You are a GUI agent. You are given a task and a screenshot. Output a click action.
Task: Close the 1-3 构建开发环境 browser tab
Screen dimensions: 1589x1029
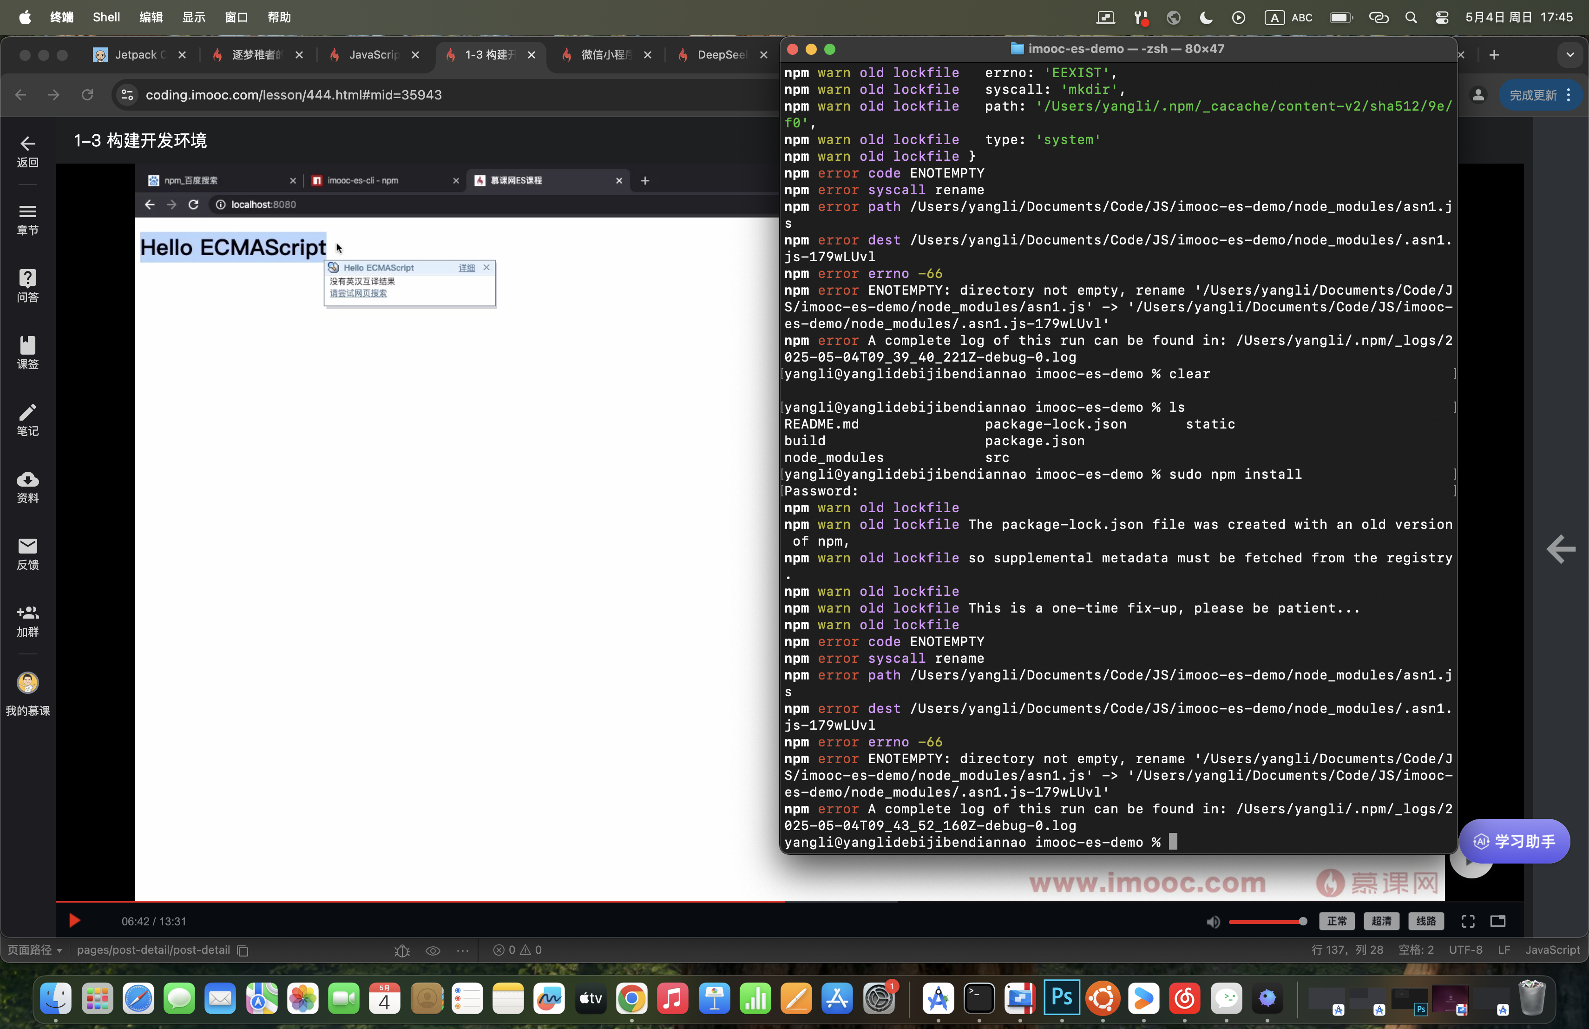click(532, 55)
